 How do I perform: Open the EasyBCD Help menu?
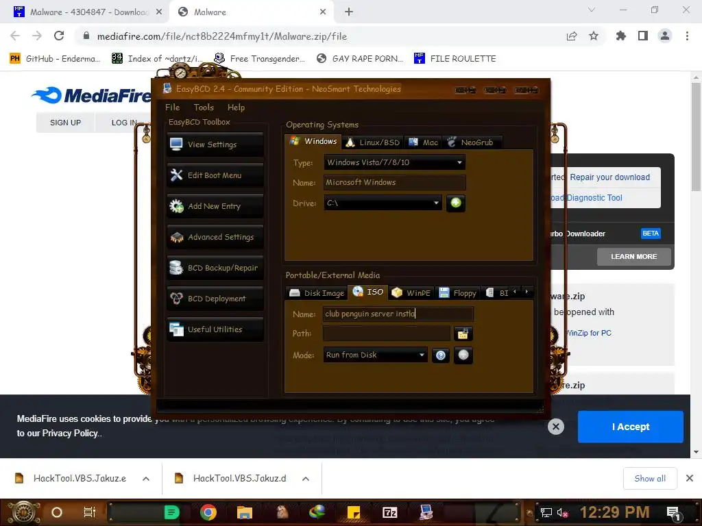click(236, 108)
